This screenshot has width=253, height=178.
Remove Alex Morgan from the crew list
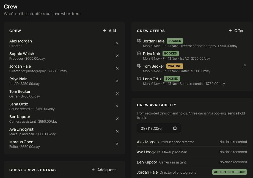tap(117, 43)
